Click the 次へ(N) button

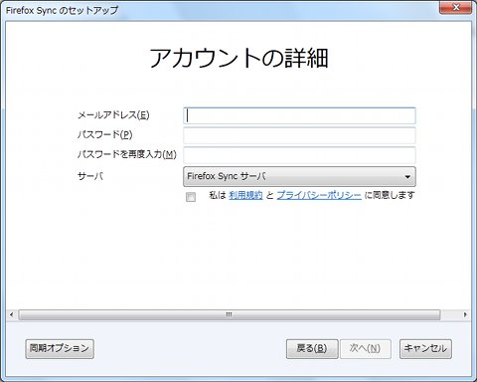[x=365, y=349]
